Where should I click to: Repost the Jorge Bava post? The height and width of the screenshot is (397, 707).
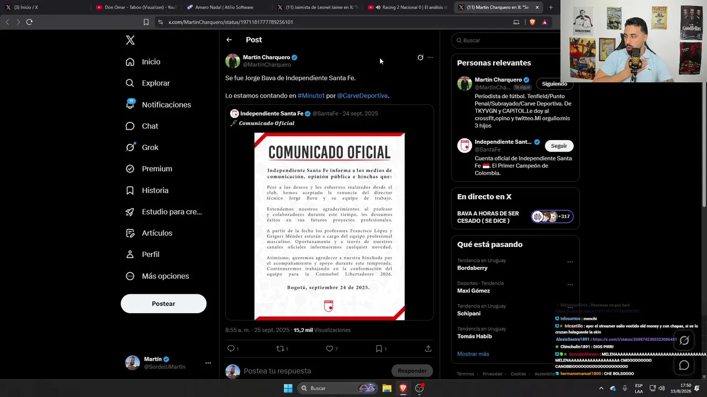280,348
